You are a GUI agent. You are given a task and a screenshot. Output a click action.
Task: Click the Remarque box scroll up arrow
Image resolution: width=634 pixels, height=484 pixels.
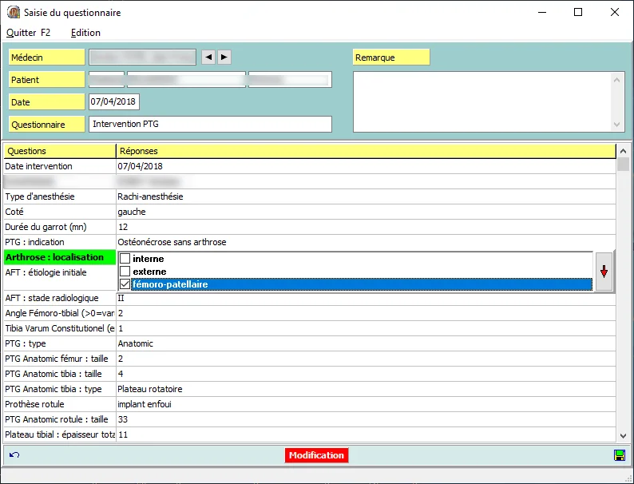point(617,80)
